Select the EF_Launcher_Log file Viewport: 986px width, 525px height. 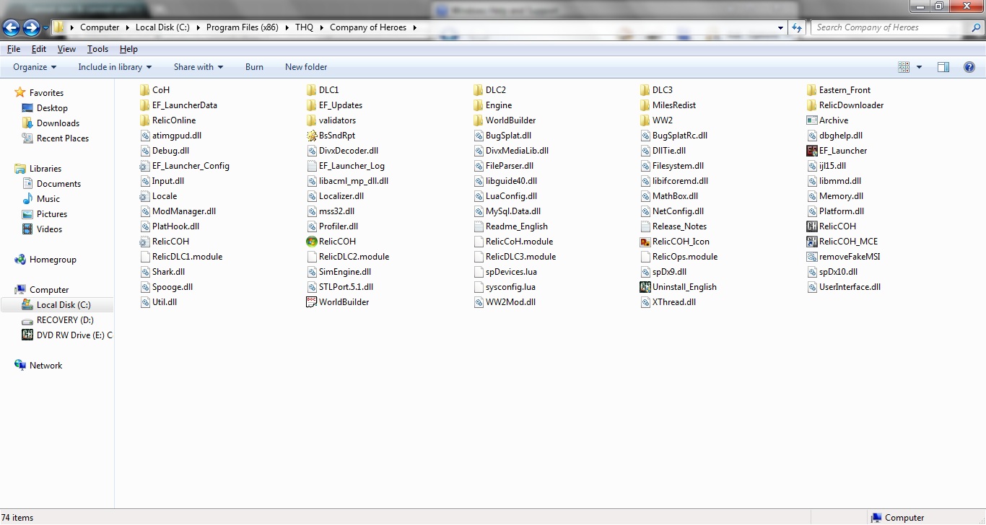click(x=346, y=166)
